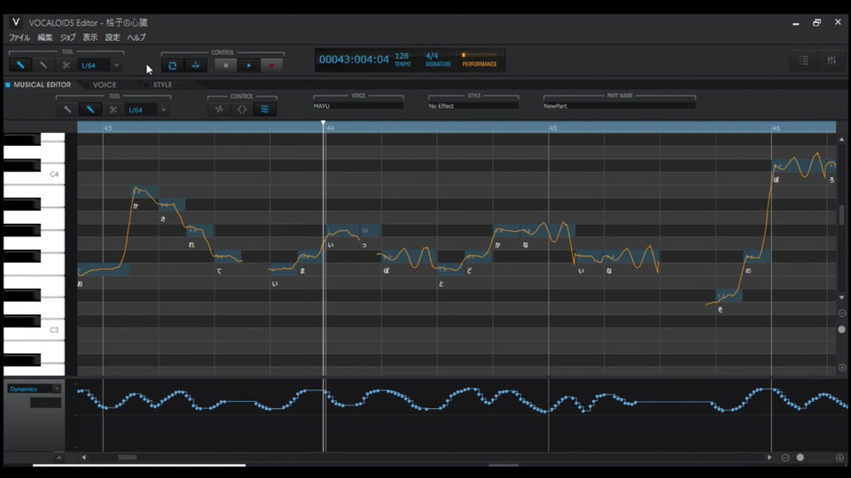Open the 編集 menu
This screenshot has height=478, width=851.
(45, 37)
